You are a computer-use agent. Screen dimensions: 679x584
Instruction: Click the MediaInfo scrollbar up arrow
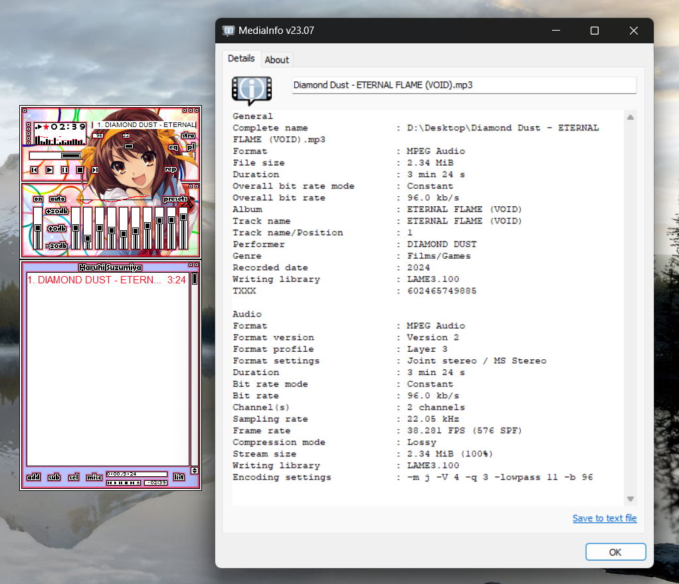(x=630, y=117)
